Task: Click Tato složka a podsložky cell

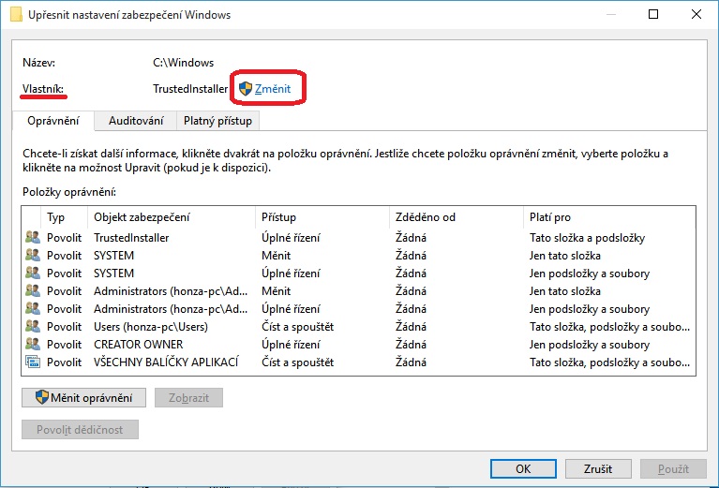Action: coord(587,238)
